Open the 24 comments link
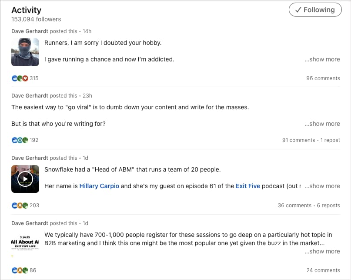The width and height of the screenshot is (351, 280). [323, 270]
